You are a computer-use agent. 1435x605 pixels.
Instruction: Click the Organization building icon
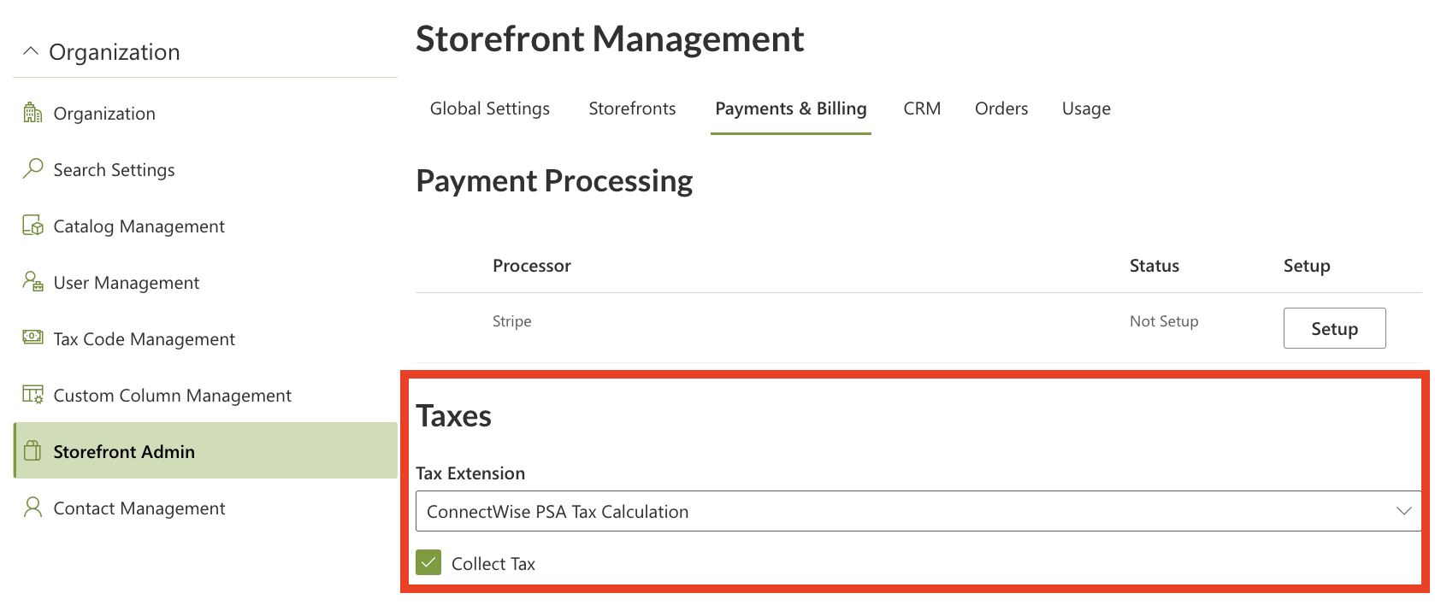(32, 113)
